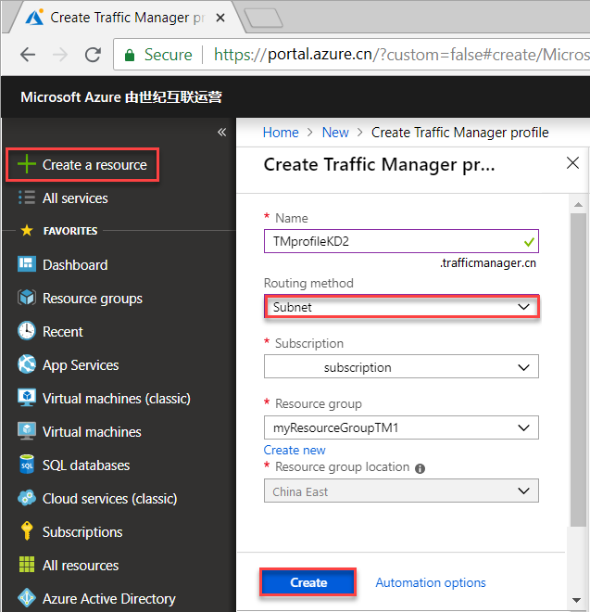Open Cloud services (classic) cloud icon
The image size is (590, 612).
coord(27,498)
